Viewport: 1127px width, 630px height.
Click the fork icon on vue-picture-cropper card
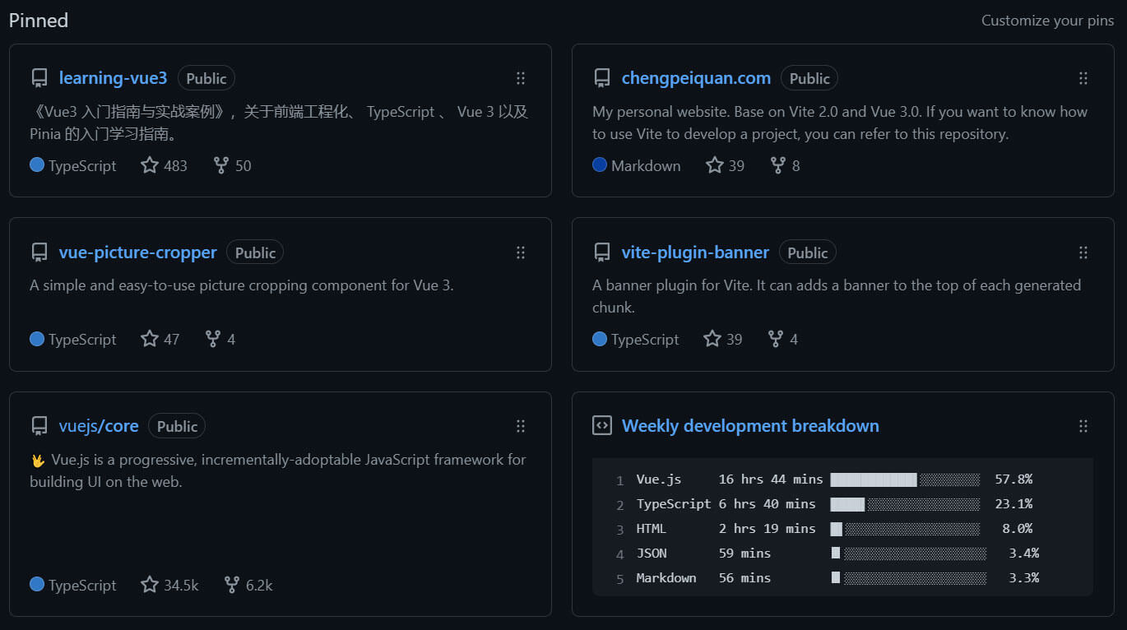pyautogui.click(x=212, y=339)
